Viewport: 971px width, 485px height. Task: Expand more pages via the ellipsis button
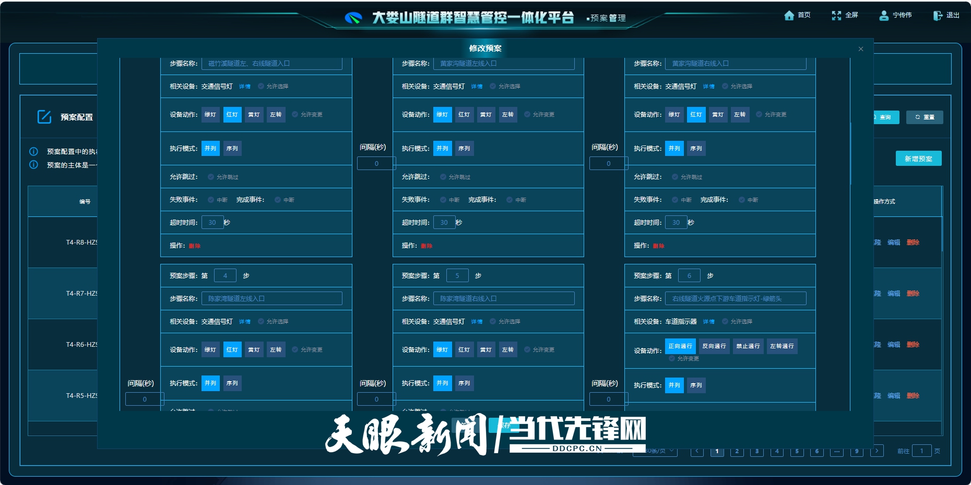coord(837,452)
